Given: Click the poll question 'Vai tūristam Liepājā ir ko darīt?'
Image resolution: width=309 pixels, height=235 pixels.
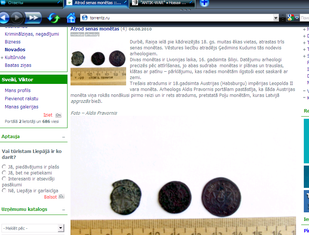Looking at the screenshot, I should coord(32,154).
